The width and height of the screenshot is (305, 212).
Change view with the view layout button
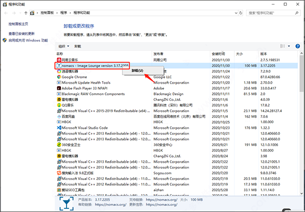pos(283,46)
